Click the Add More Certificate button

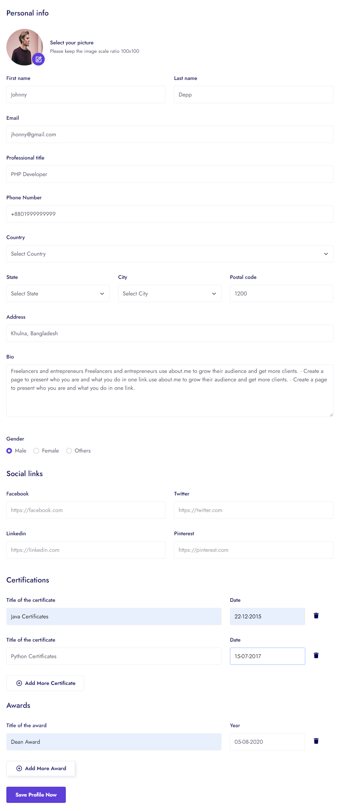coord(45,683)
